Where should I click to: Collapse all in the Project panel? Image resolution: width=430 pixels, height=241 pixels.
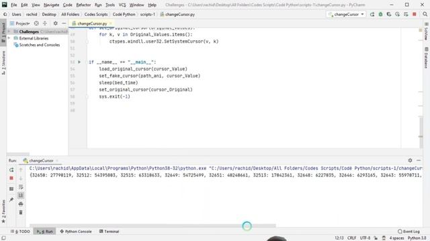tap(45, 23)
